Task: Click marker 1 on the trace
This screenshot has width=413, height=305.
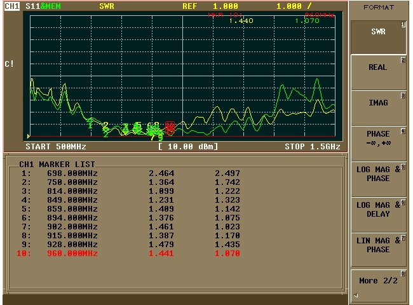Action: click(90, 124)
